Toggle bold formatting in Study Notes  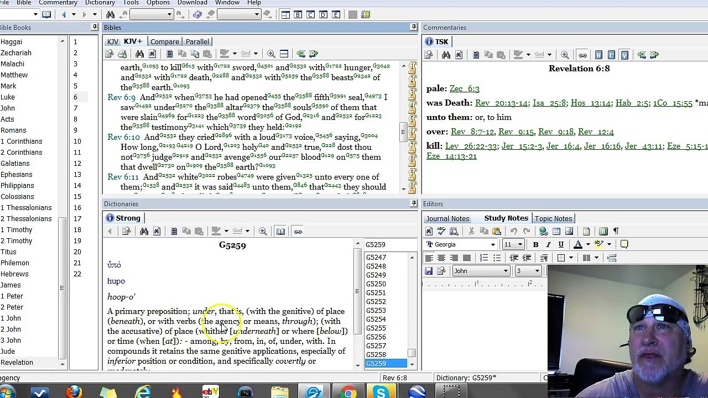pyautogui.click(x=535, y=244)
